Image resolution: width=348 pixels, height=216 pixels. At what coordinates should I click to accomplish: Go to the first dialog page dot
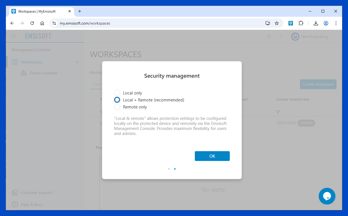click(169, 169)
